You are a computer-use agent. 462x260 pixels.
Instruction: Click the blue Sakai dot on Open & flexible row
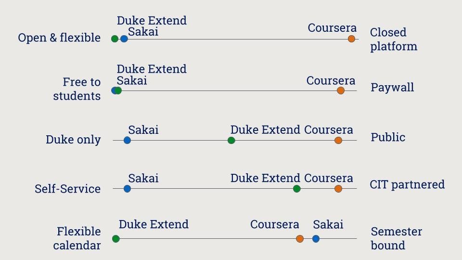(124, 39)
